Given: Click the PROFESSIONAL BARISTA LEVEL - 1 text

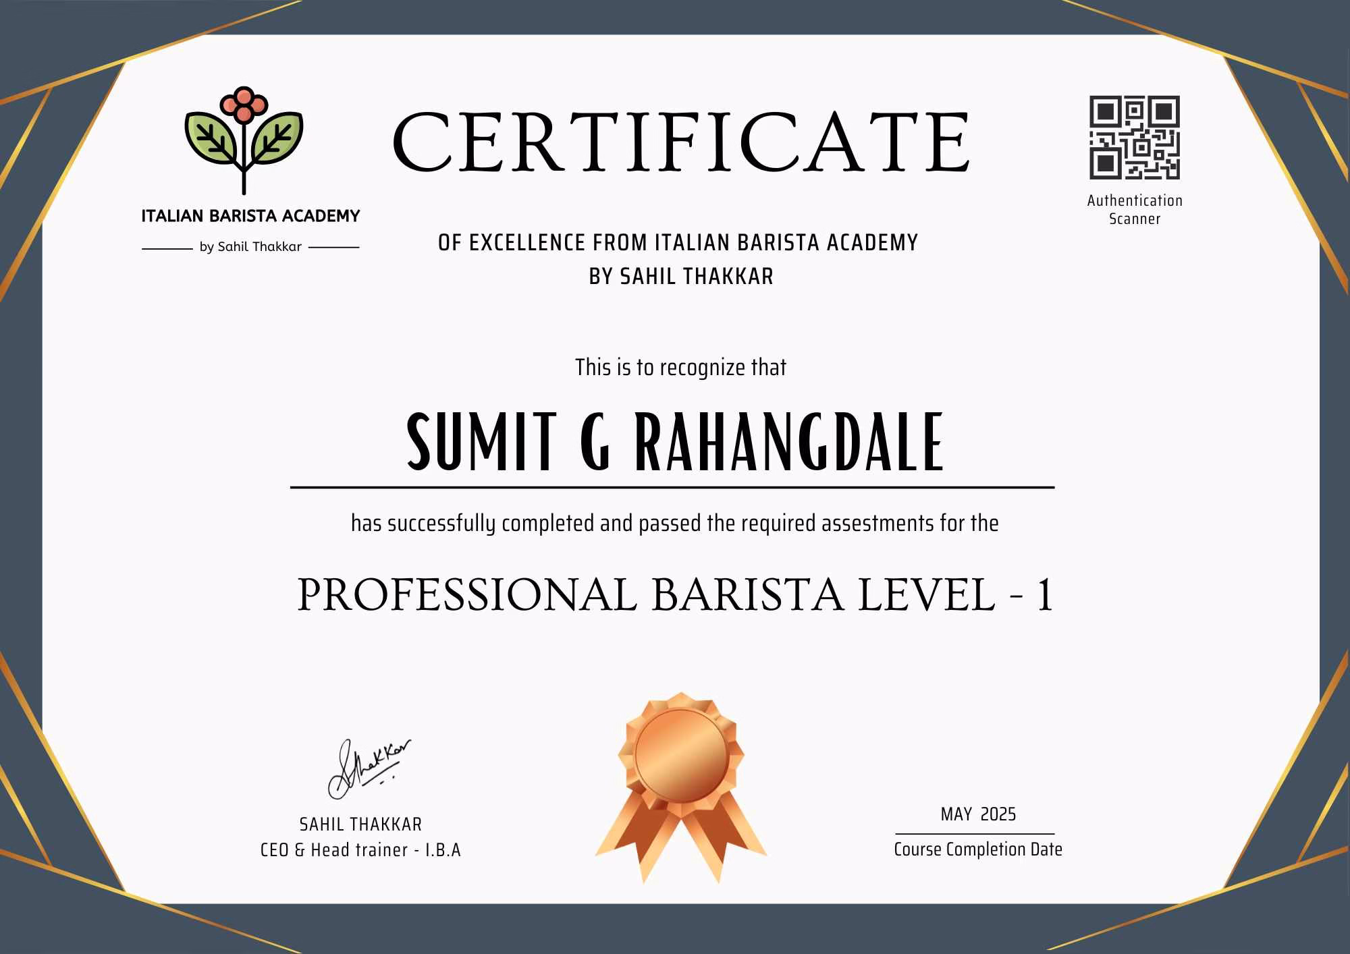Looking at the screenshot, I should tap(675, 596).
